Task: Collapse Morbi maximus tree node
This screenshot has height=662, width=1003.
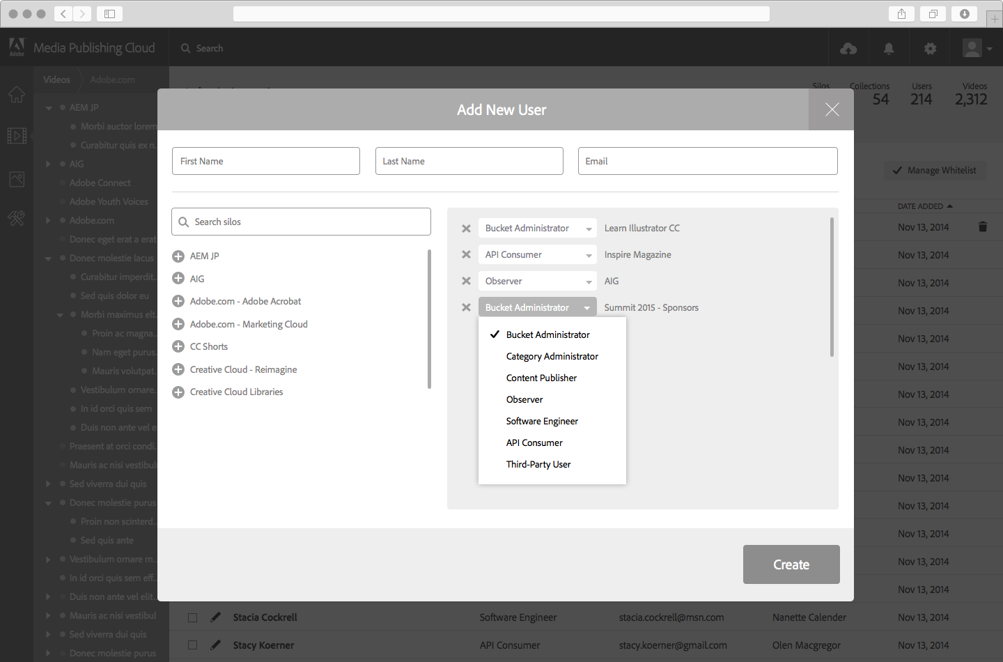Action: (x=60, y=315)
